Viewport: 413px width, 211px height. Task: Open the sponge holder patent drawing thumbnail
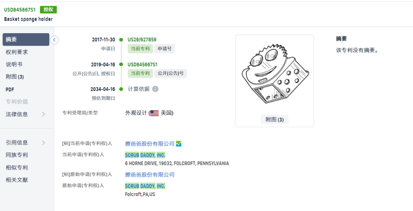tap(275, 75)
